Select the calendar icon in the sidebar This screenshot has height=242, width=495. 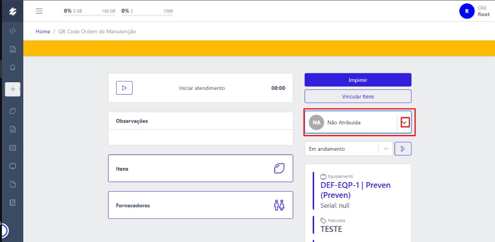click(x=13, y=148)
